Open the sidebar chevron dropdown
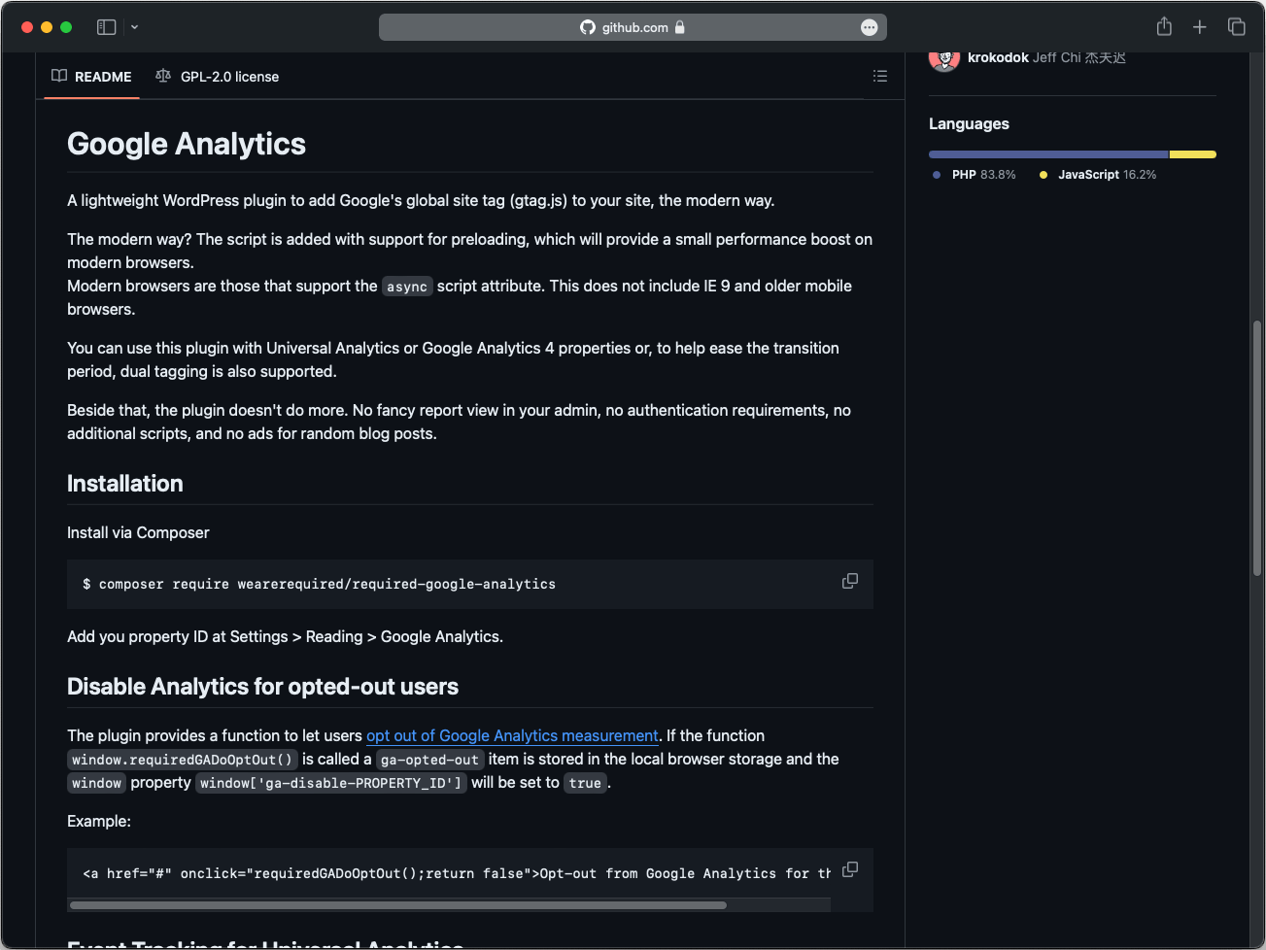 [134, 27]
